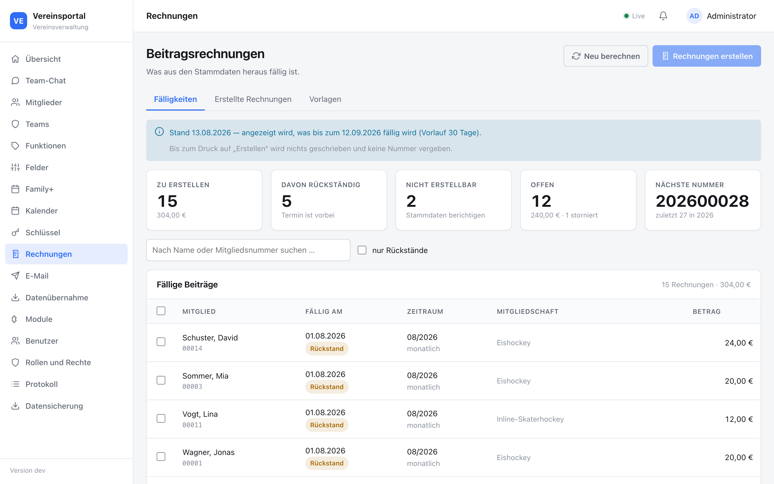This screenshot has height=484, width=774.
Task: Click the Rückstand badge for Schuster, David
Action: [327, 348]
